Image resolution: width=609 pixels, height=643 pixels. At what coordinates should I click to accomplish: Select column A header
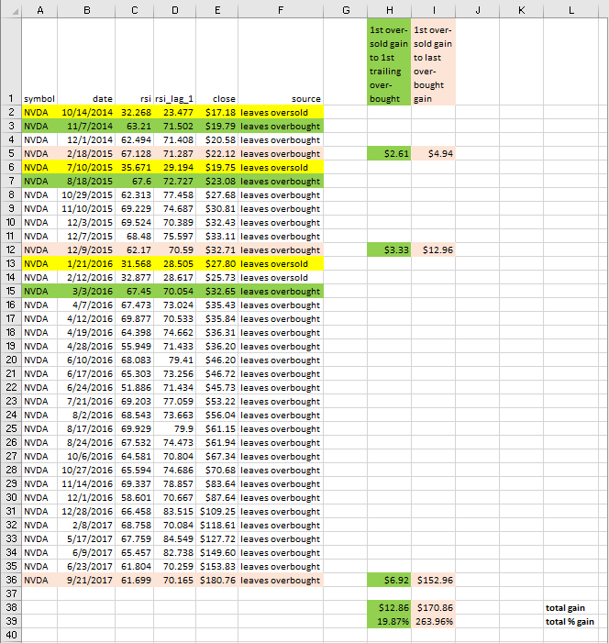(39, 10)
